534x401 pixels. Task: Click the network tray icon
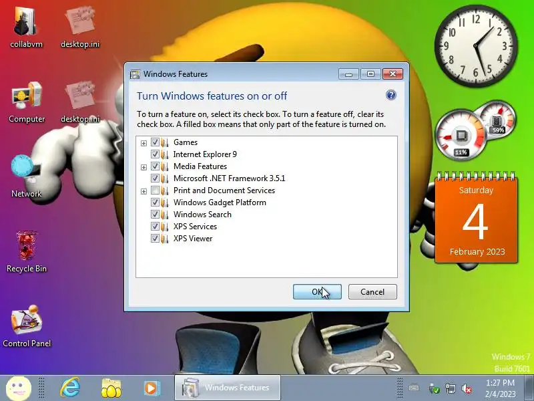point(450,388)
